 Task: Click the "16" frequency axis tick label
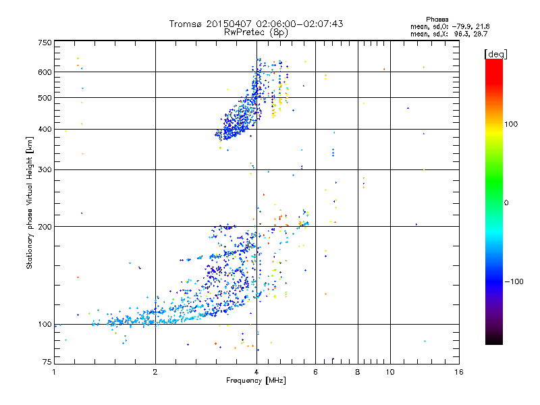pos(459,372)
